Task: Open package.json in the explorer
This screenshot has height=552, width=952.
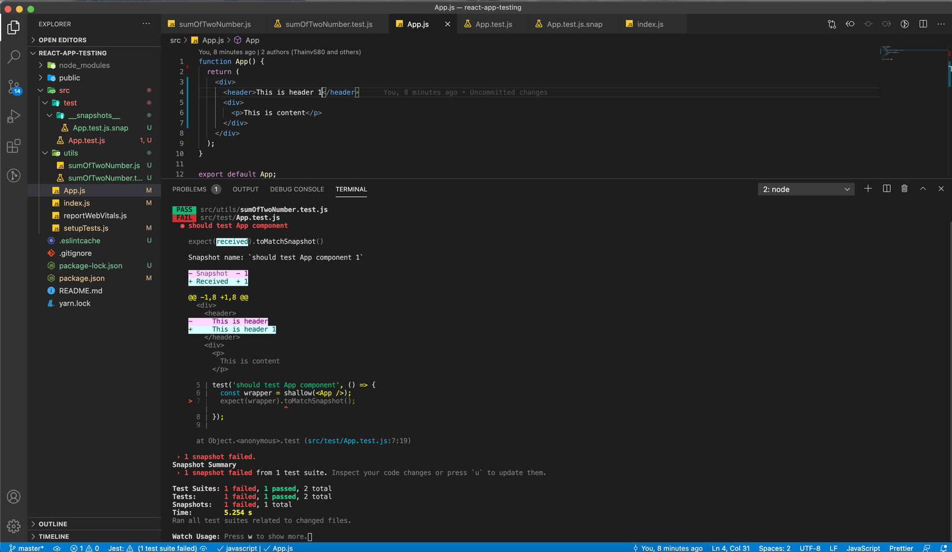Action: [x=81, y=278]
